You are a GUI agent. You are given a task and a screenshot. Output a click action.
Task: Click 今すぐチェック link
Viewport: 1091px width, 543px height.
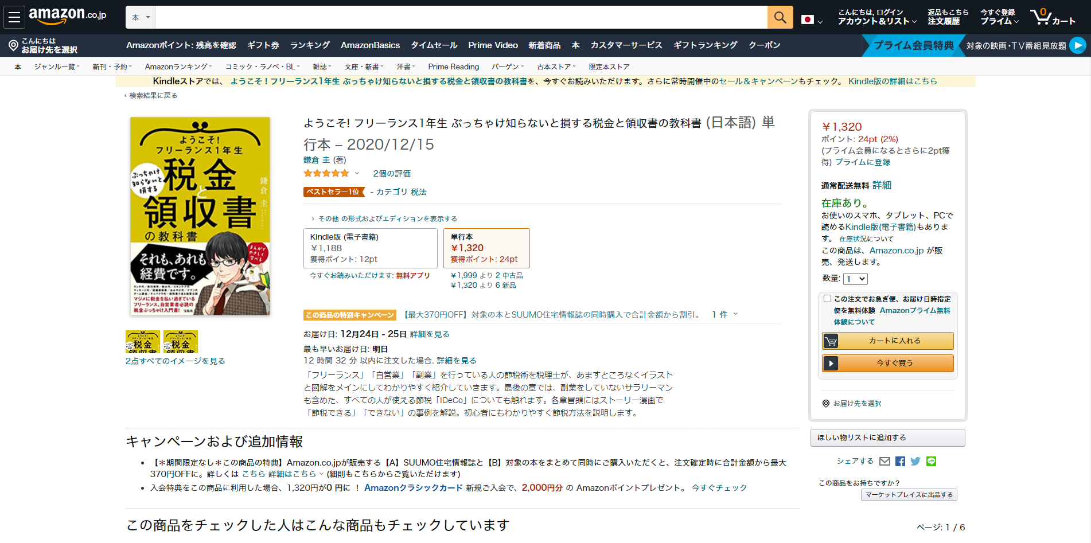click(719, 488)
